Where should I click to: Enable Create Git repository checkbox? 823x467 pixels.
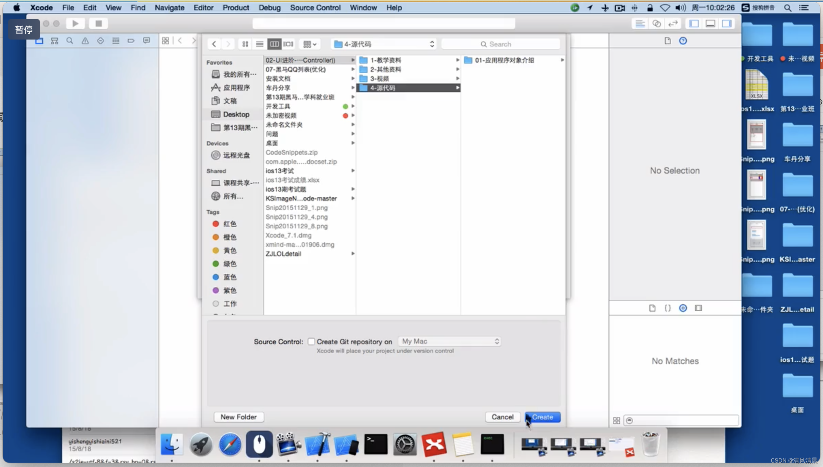click(x=311, y=341)
